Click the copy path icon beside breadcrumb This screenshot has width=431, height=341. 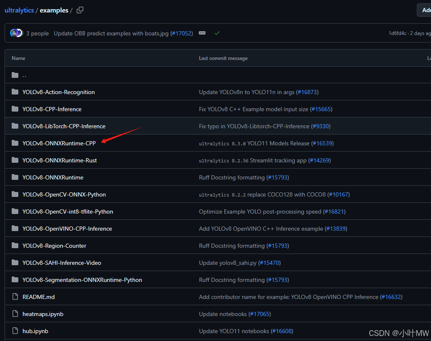80,10
